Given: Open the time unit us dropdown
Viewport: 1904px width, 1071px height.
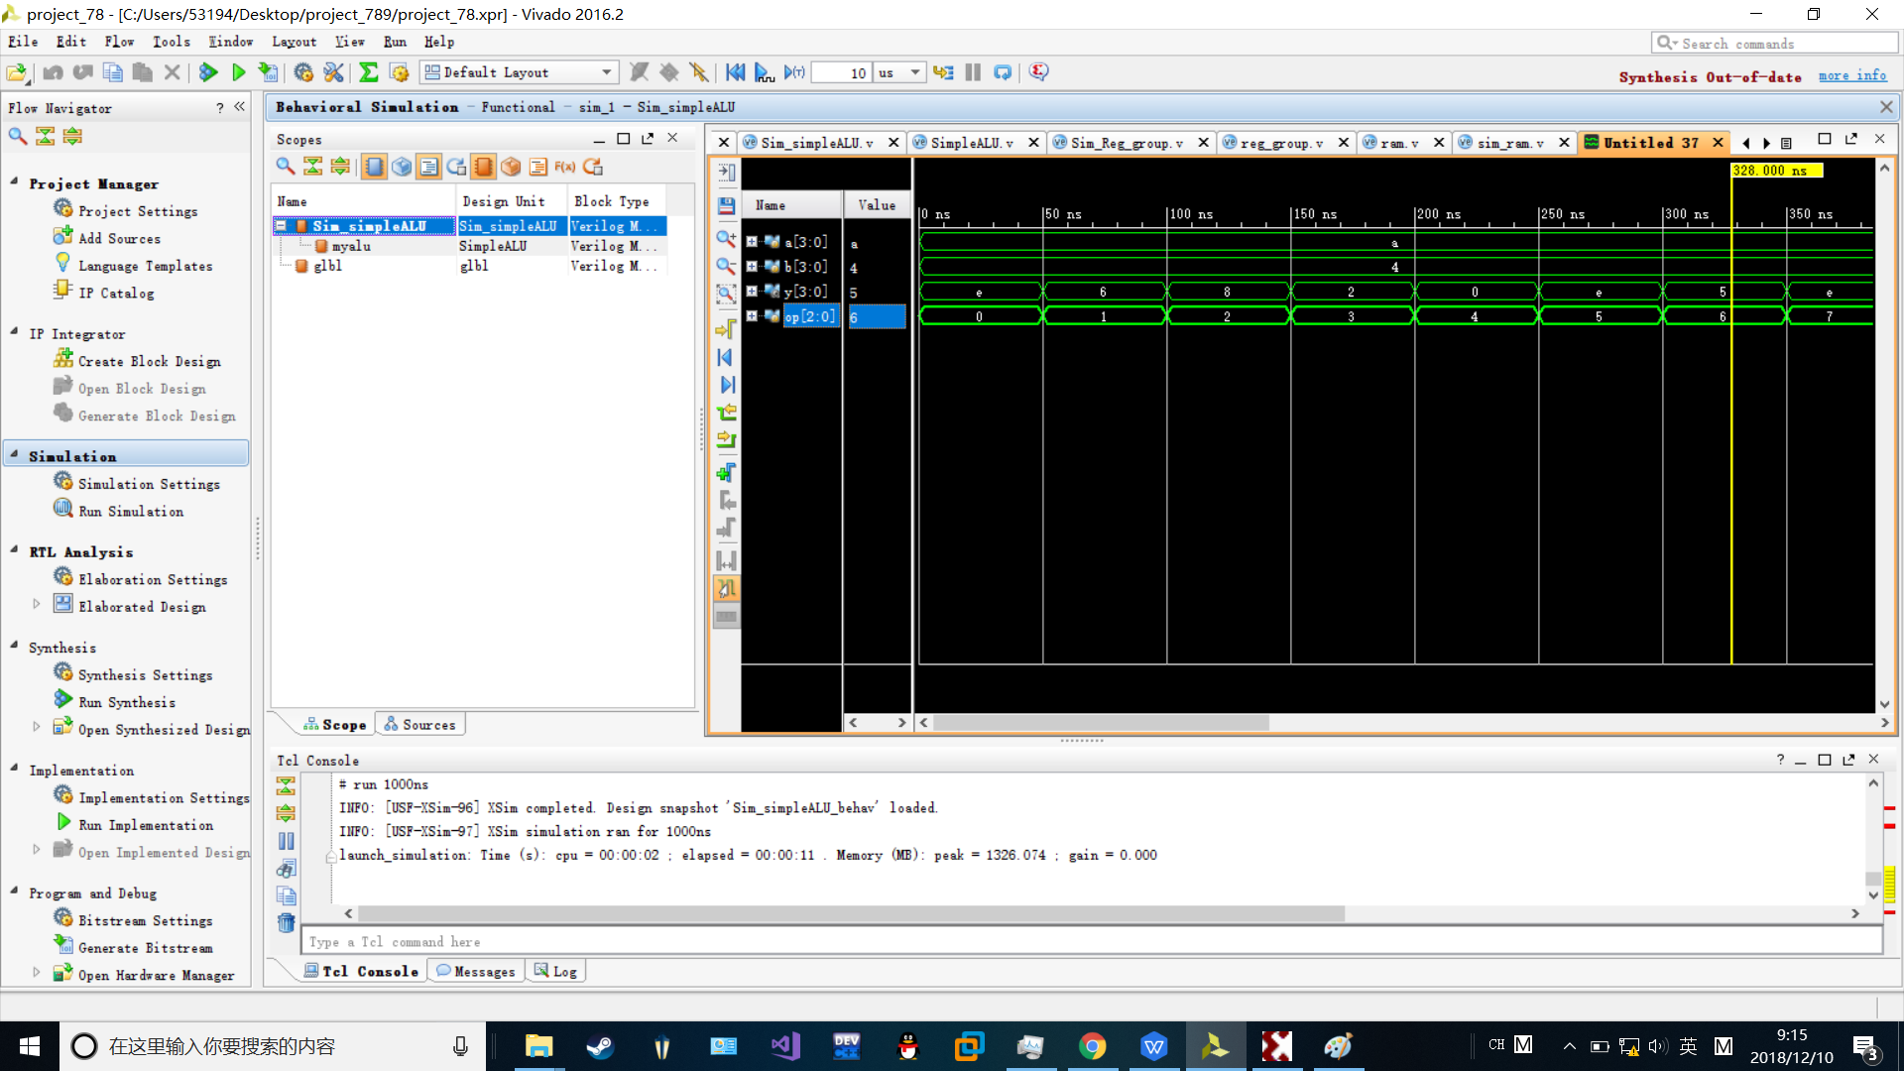Looking at the screenshot, I should [x=913, y=72].
